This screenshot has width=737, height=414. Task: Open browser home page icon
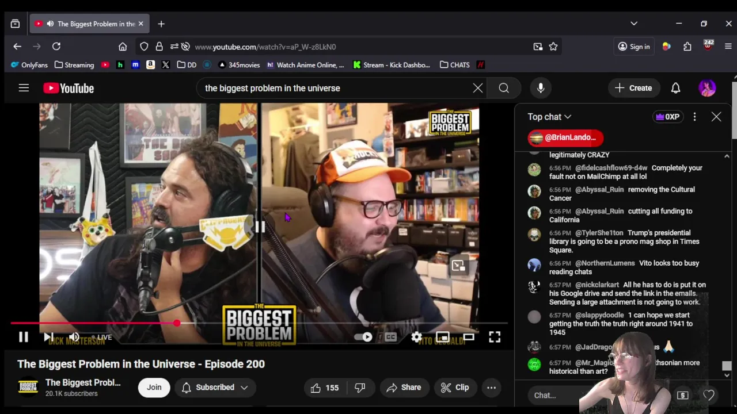(x=123, y=47)
